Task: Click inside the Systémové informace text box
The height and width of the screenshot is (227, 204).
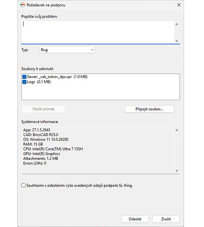Action: pos(98,150)
